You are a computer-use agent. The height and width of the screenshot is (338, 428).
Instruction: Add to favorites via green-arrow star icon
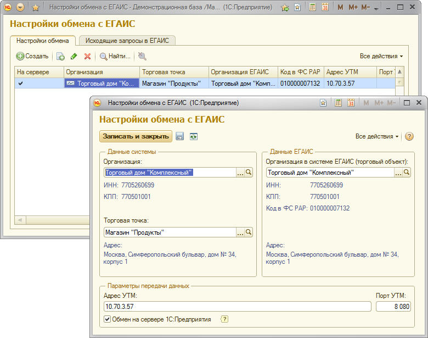point(285,8)
